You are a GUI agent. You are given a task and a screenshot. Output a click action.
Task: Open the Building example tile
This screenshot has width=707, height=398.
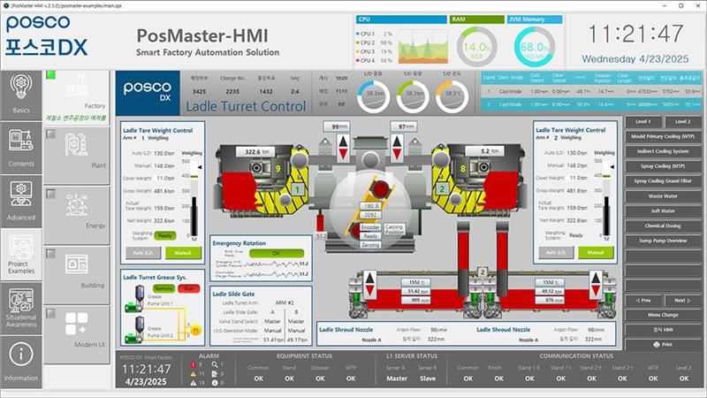coord(76,275)
